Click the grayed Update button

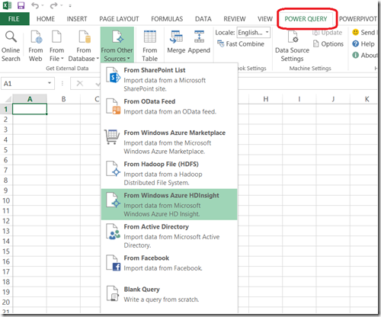[x=327, y=33]
